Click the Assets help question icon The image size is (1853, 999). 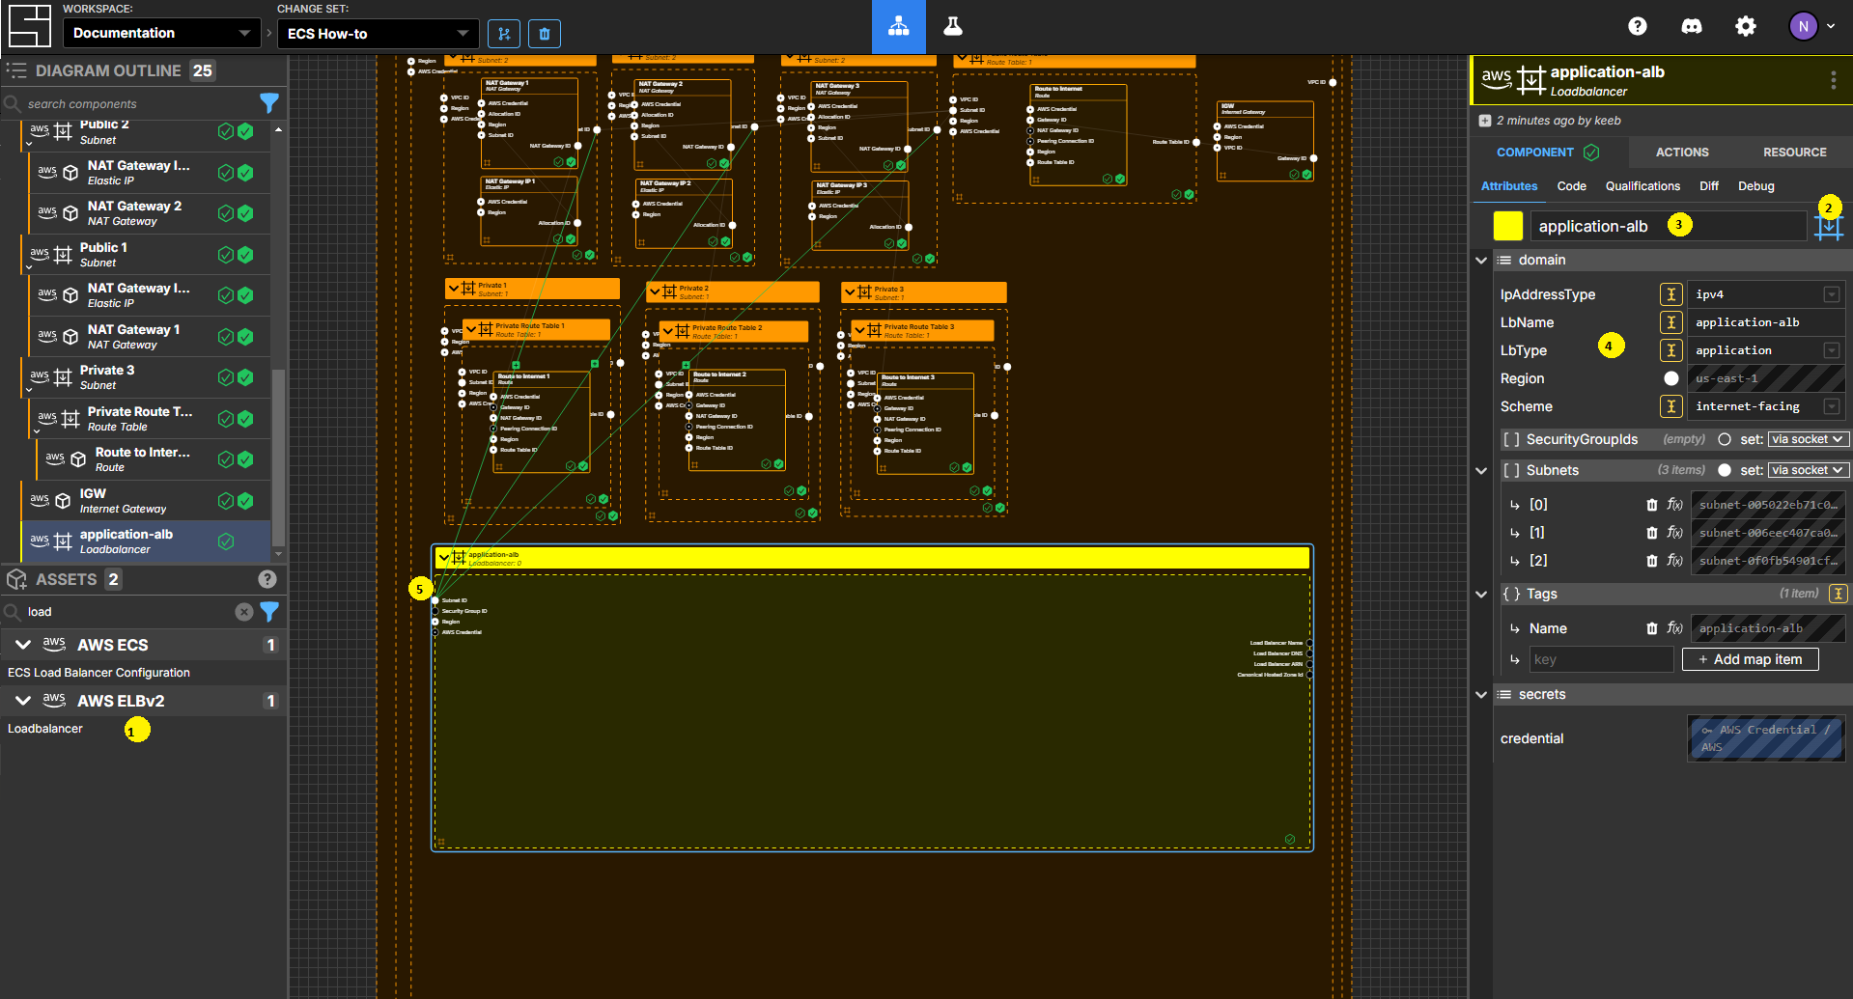(267, 579)
